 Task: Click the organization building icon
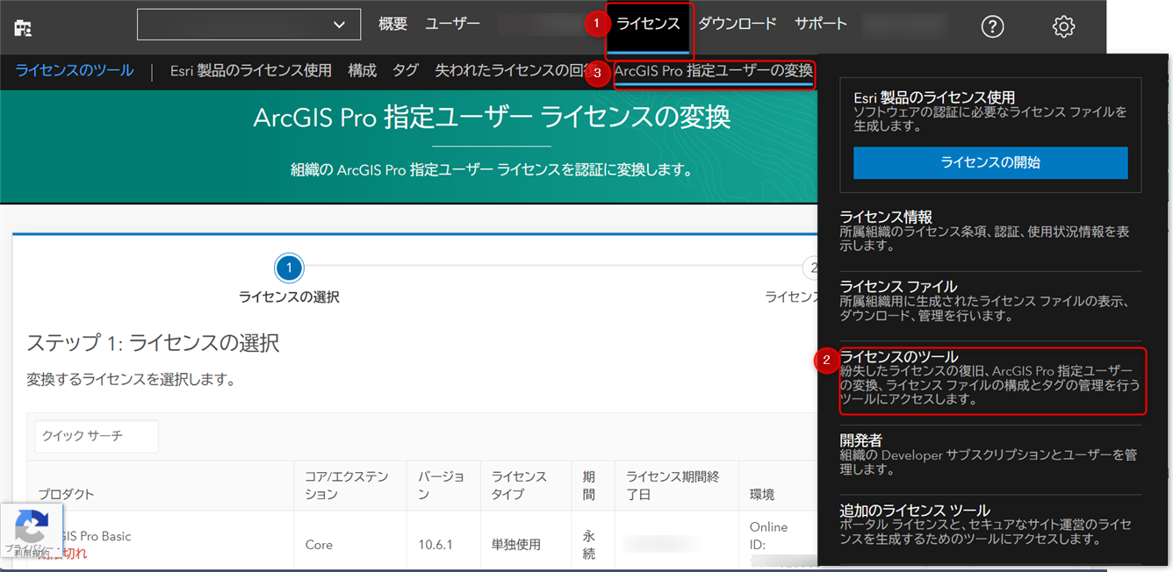[23, 28]
